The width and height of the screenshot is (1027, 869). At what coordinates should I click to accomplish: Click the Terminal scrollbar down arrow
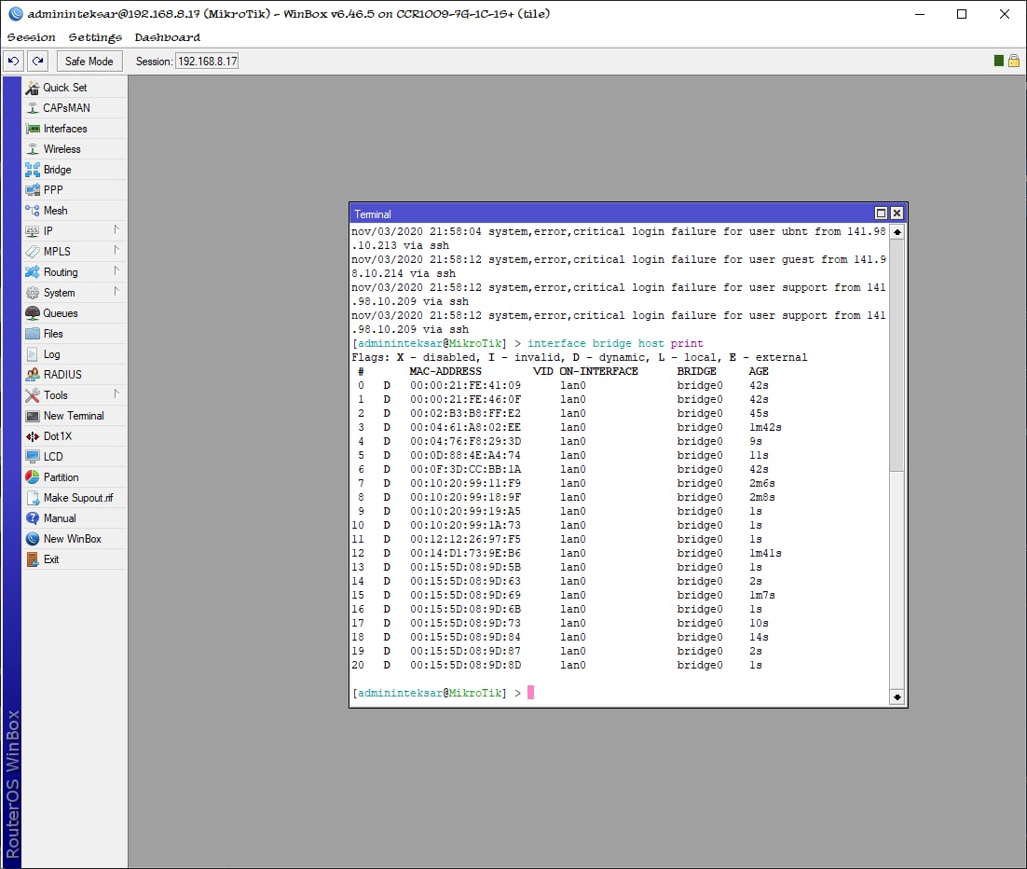click(897, 697)
